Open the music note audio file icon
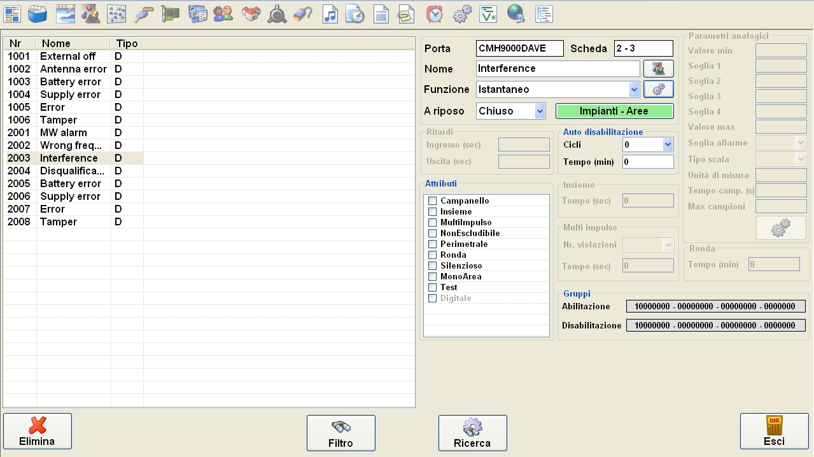Screen dimensions: 814x457 (x=330, y=14)
